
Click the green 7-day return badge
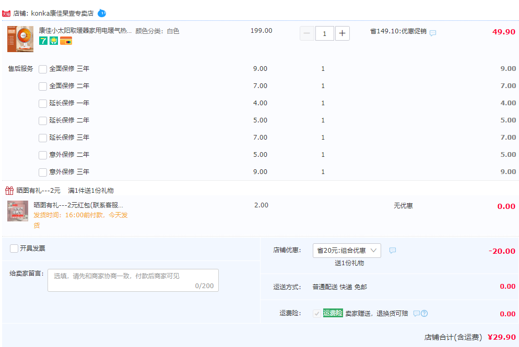[x=43, y=41]
